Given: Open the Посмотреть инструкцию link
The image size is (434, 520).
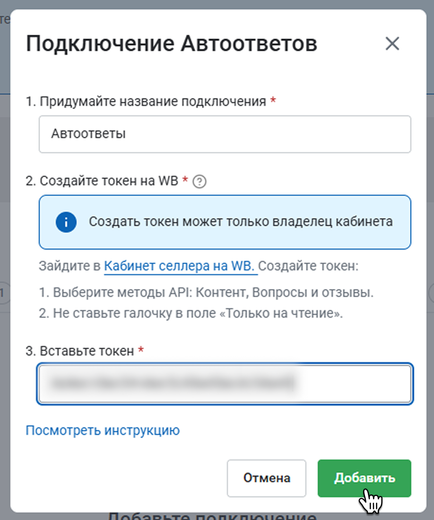Looking at the screenshot, I should (x=103, y=430).
